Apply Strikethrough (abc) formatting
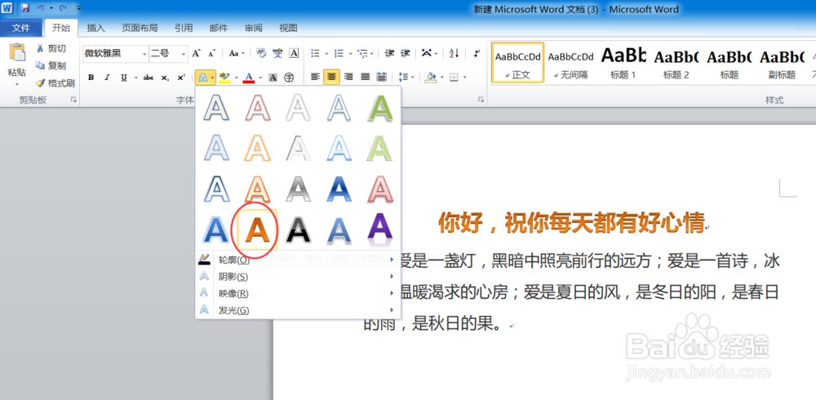The image size is (816, 400). (149, 78)
